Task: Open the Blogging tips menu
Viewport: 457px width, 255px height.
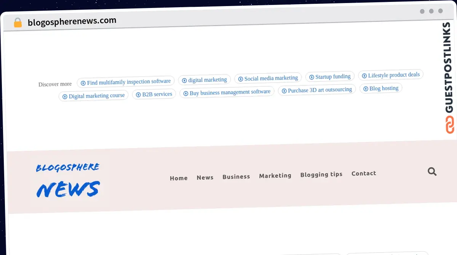Action: click(321, 174)
